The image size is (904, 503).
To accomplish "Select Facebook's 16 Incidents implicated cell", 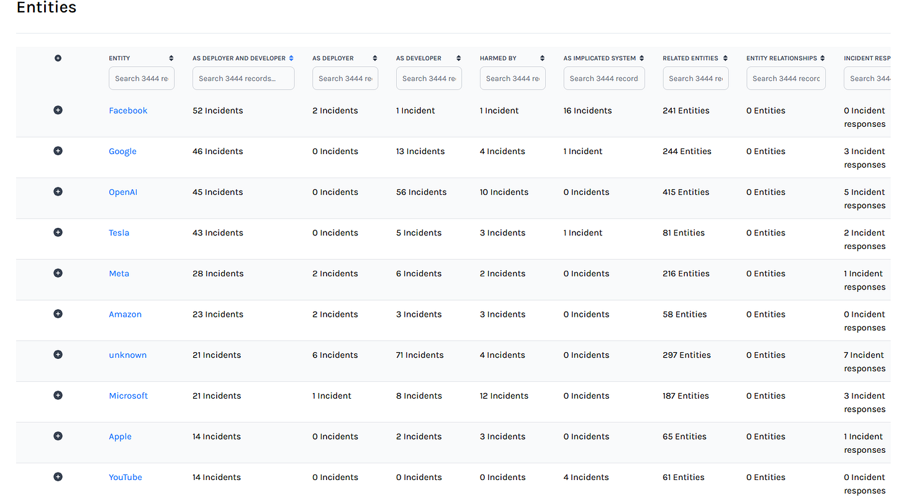I will click(587, 111).
